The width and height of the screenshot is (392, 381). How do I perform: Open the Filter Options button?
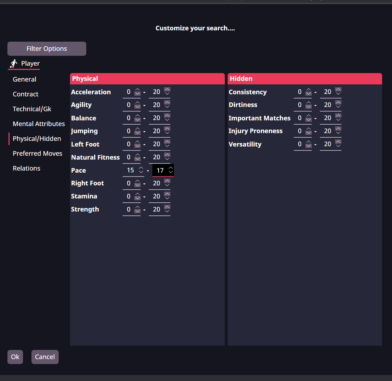tap(47, 49)
